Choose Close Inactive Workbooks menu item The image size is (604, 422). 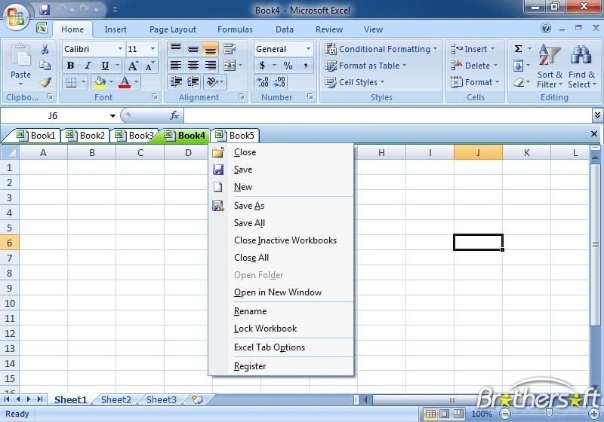click(285, 240)
